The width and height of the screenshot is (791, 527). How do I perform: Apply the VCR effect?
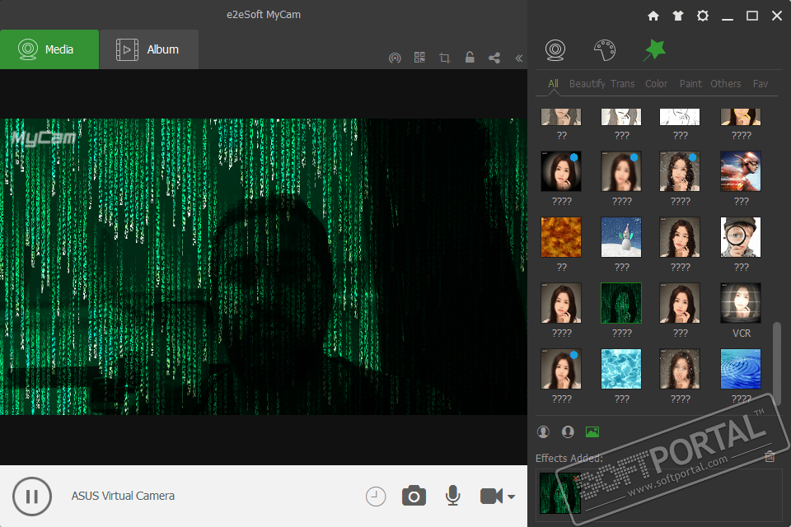click(741, 303)
